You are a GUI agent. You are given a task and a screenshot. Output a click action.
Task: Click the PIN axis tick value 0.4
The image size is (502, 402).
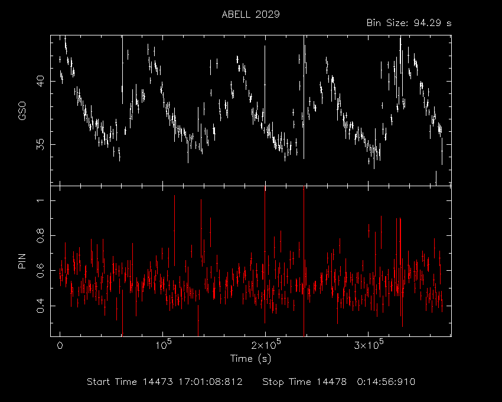point(40,306)
